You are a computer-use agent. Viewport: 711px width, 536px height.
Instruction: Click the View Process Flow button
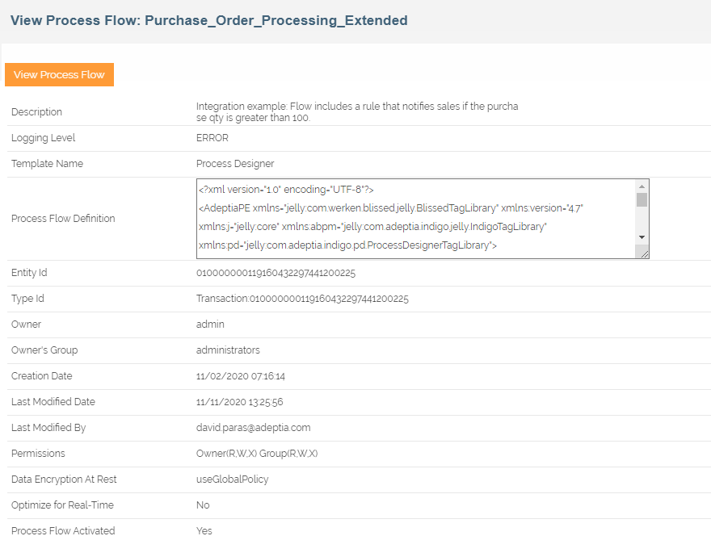pyautogui.click(x=59, y=74)
